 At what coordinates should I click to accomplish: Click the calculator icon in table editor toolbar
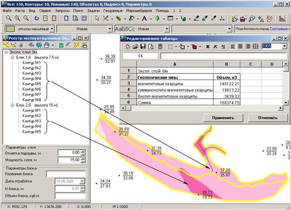pos(160,47)
